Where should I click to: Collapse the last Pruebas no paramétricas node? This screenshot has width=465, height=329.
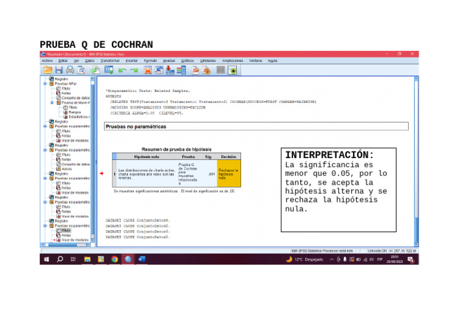45,226
